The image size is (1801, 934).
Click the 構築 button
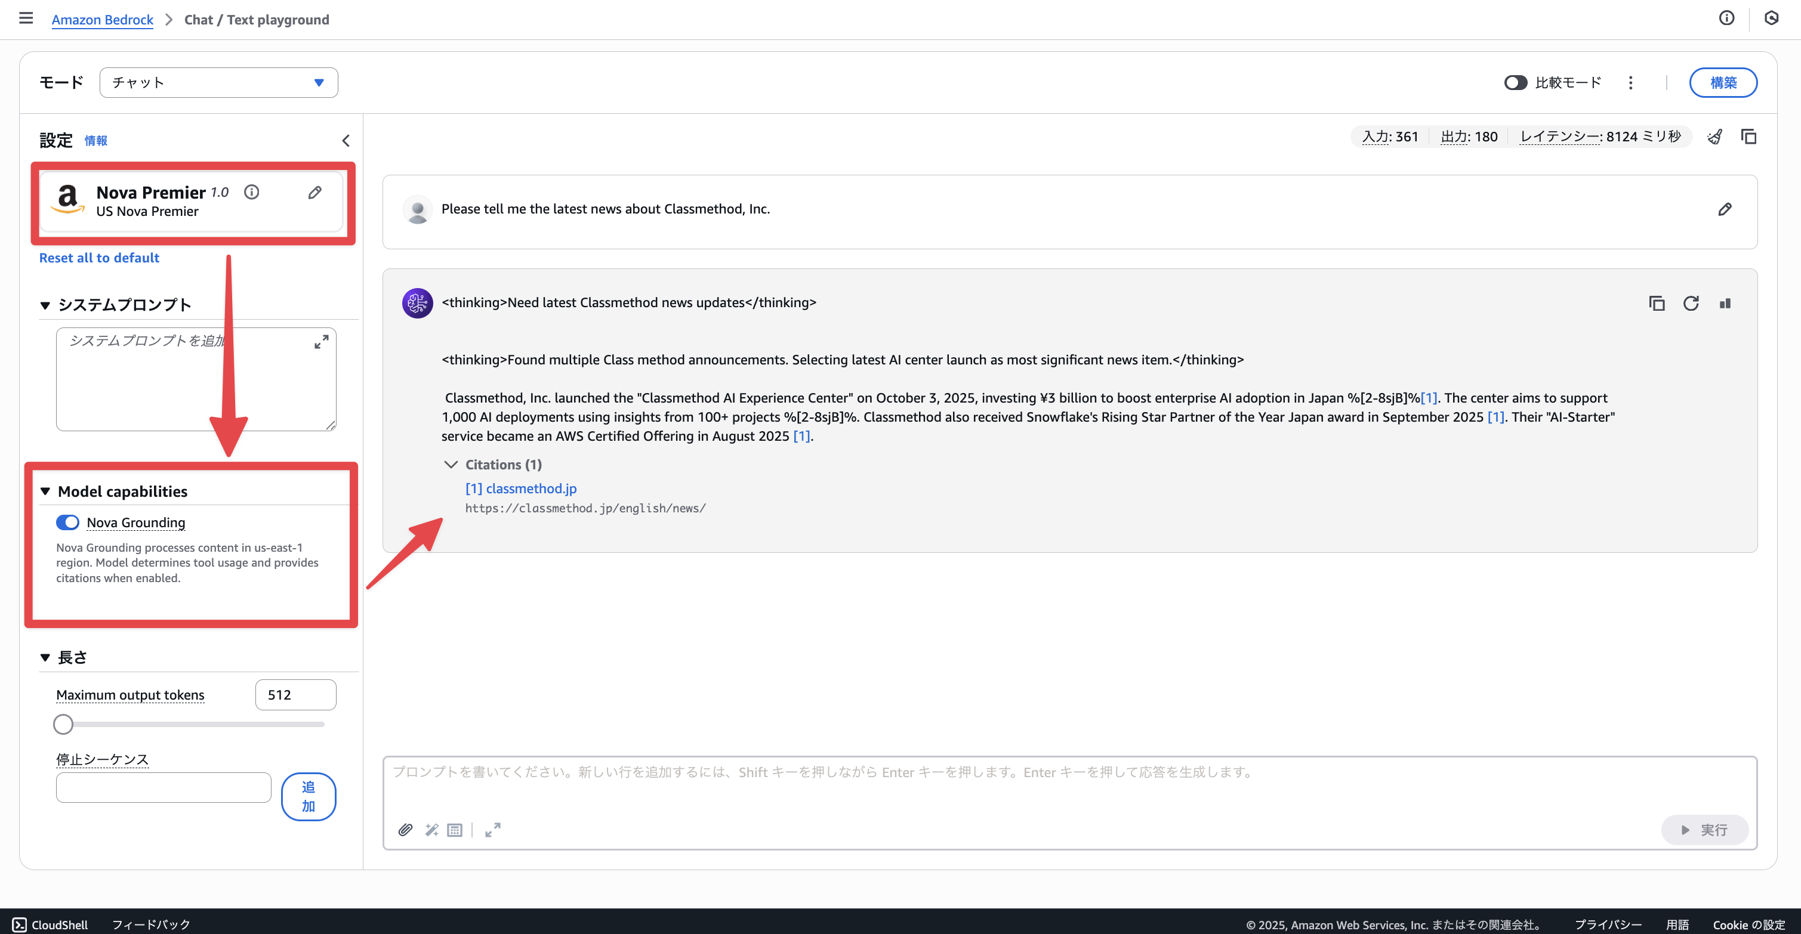pyautogui.click(x=1723, y=83)
